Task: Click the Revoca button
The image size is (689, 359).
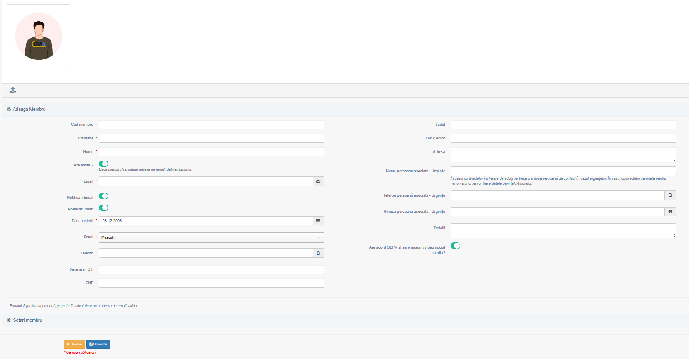Action: (74, 344)
